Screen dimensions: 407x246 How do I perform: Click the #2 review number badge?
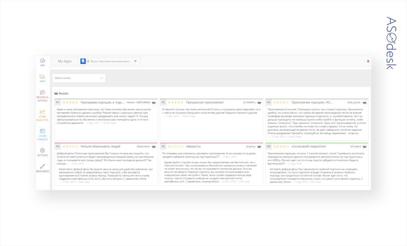point(163,102)
